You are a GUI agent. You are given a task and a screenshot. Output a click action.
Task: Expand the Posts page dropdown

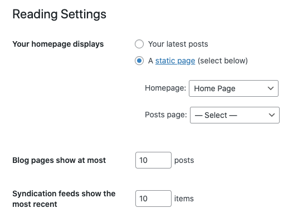pos(235,115)
